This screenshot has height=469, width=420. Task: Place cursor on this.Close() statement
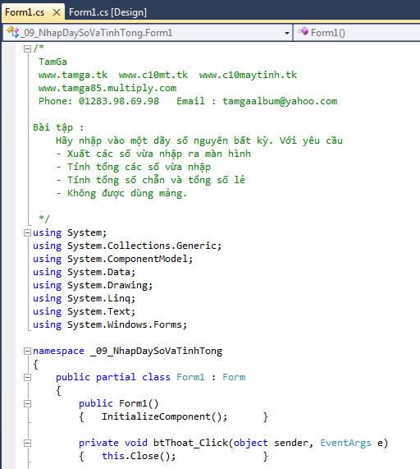(x=139, y=456)
